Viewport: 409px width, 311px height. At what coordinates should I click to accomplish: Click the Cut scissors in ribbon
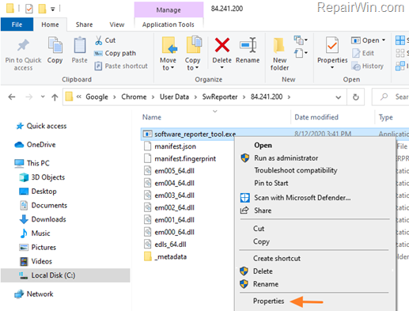click(x=98, y=40)
